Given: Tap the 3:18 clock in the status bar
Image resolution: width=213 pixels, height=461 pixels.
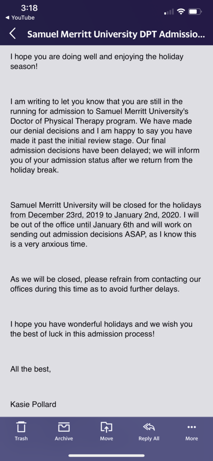Looking at the screenshot, I should [x=29, y=9].
